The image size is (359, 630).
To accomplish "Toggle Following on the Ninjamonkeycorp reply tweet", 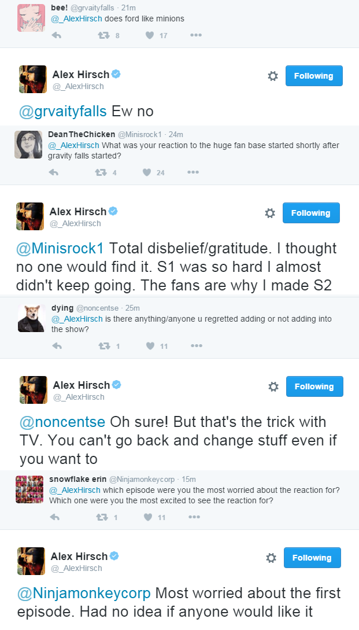I will [x=312, y=558].
